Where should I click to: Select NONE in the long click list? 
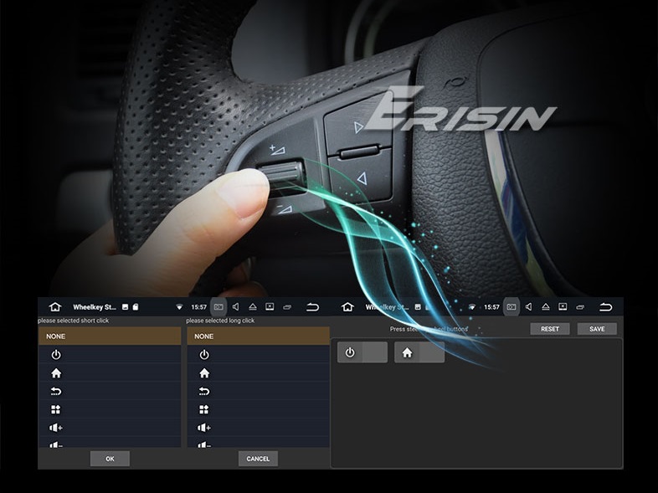pyautogui.click(x=258, y=336)
